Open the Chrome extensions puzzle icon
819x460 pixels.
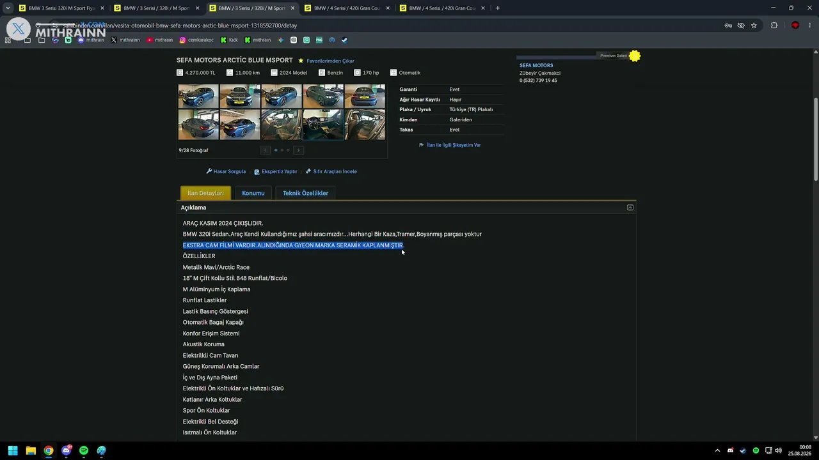point(774,26)
